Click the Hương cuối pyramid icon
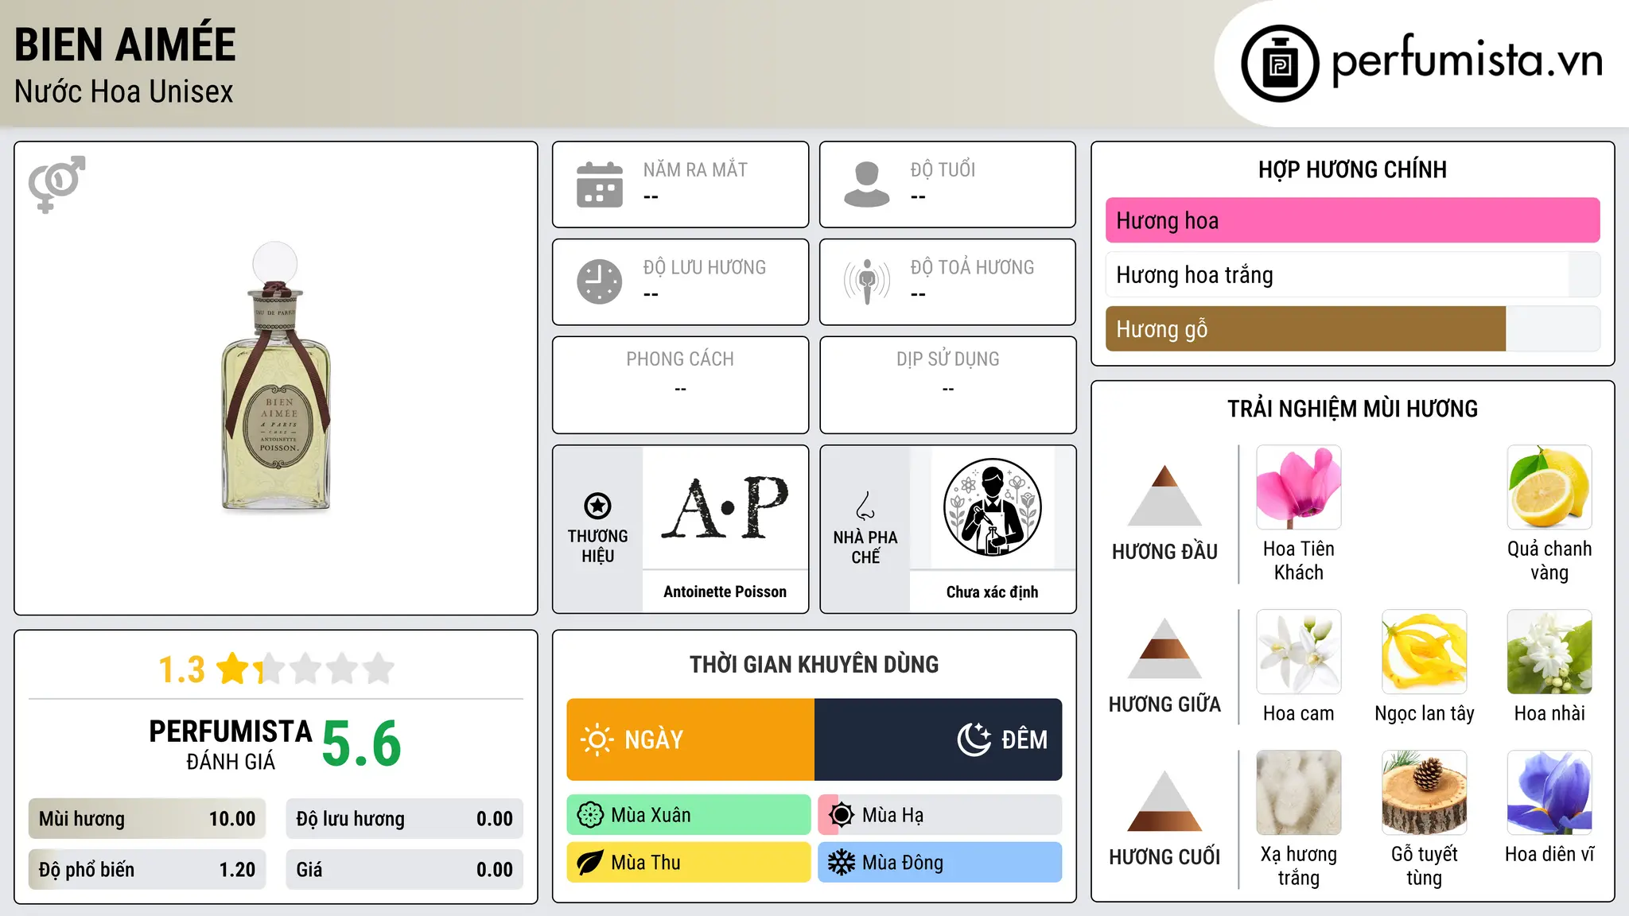 click(x=1164, y=801)
